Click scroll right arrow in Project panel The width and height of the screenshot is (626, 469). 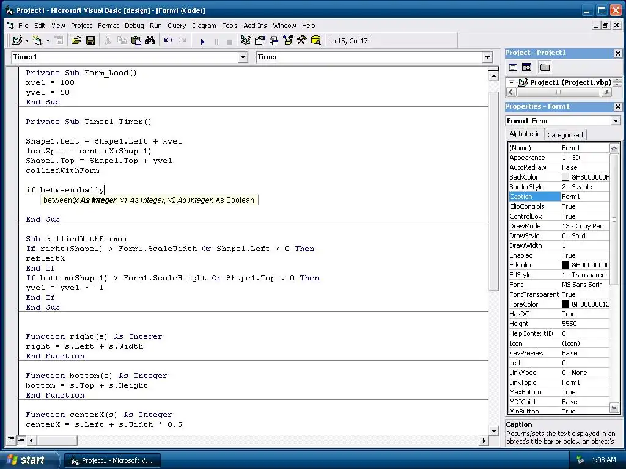pos(606,92)
